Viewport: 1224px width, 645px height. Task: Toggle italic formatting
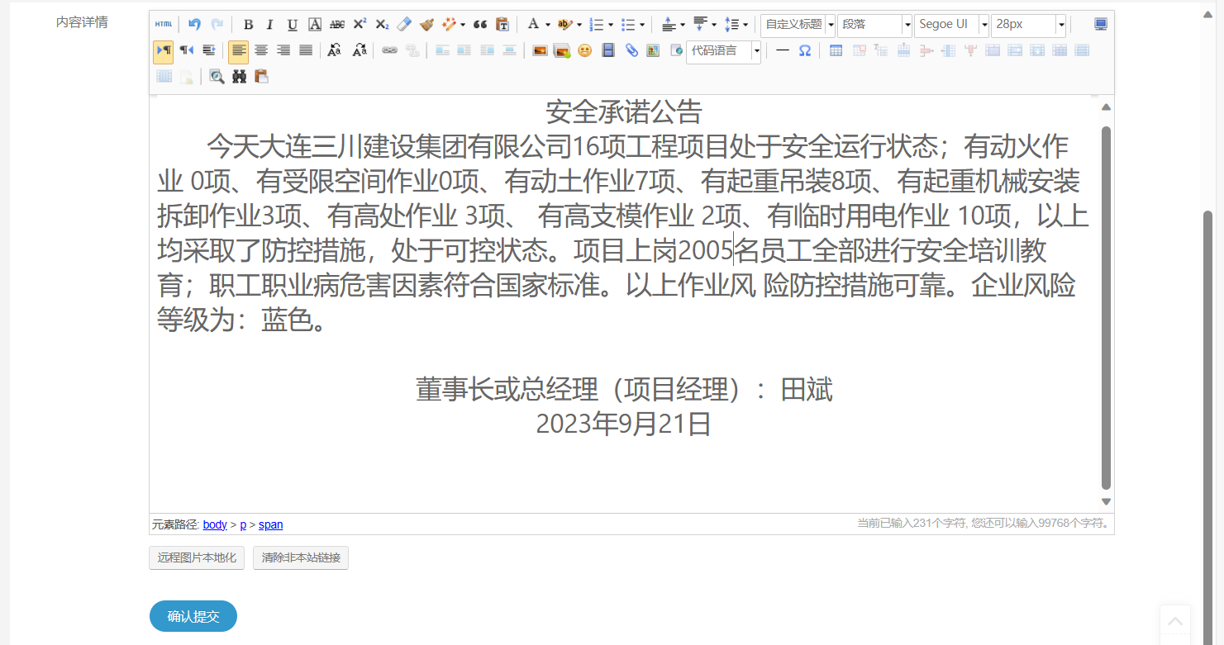pos(269,25)
